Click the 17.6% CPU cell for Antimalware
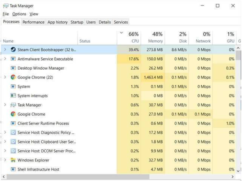The width and height of the screenshot is (244, 181). (x=129, y=59)
